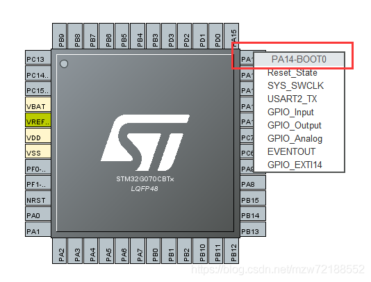This screenshot has height=282, width=371.
Task: Click the PB15 pin
Action: point(253,198)
